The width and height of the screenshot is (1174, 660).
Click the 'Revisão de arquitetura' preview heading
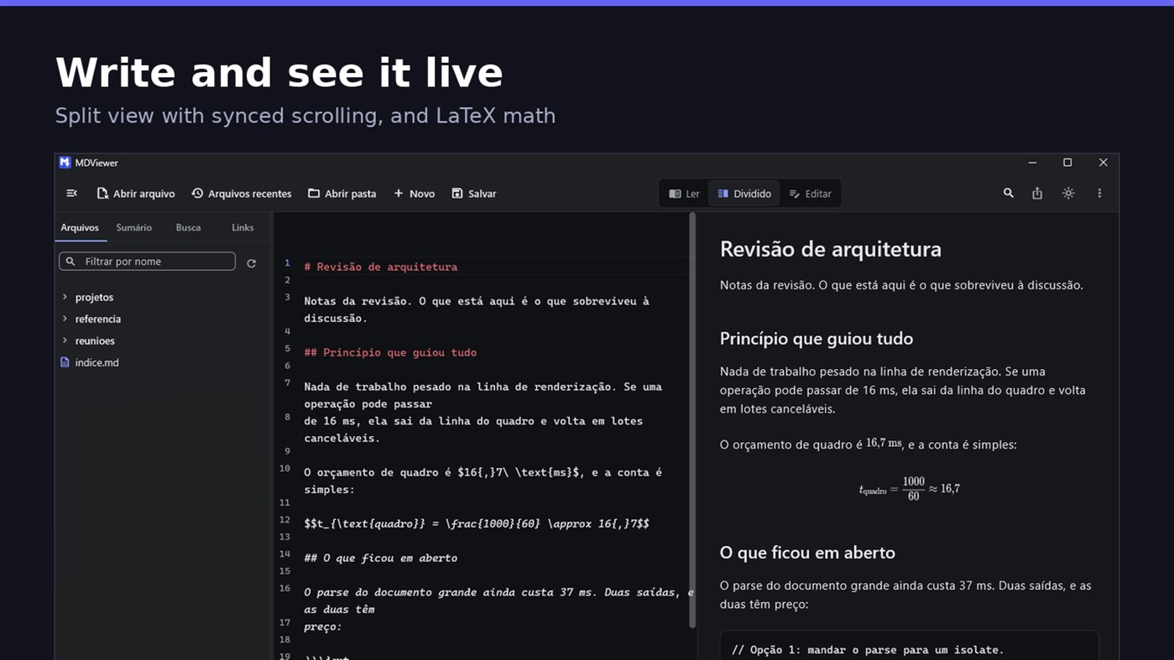click(x=831, y=249)
